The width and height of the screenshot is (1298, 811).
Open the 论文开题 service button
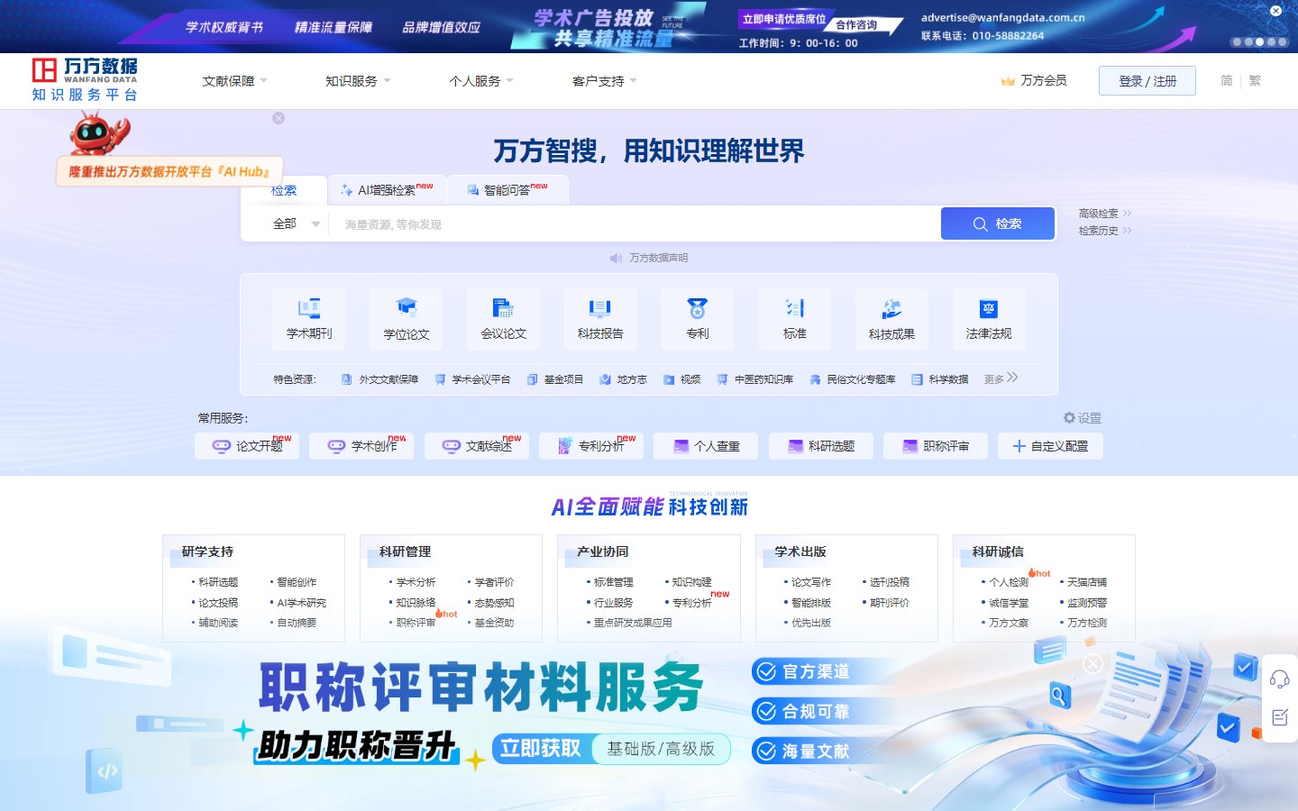(x=247, y=446)
